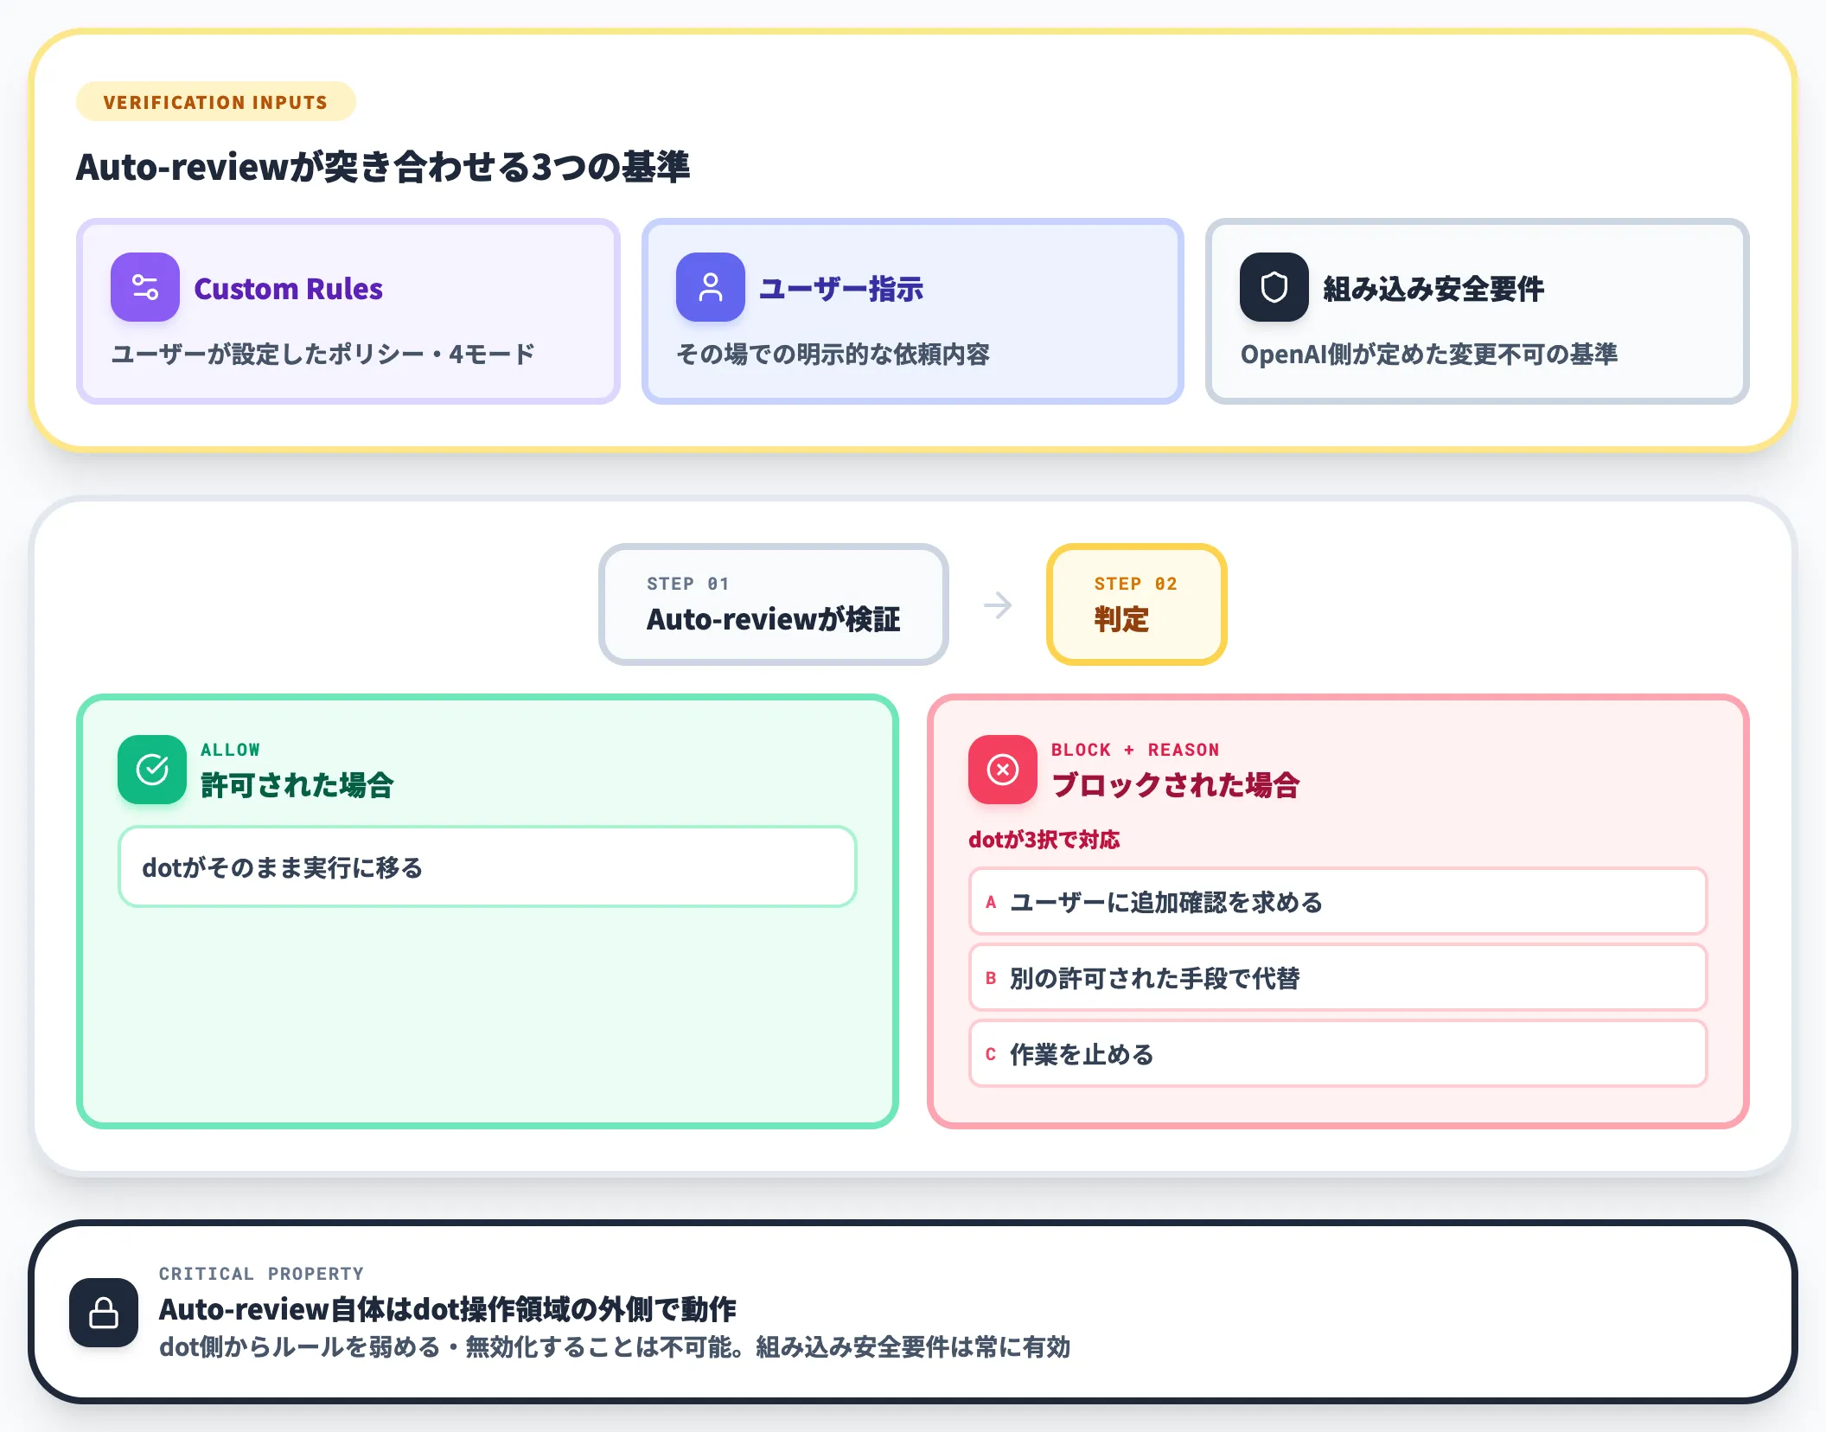This screenshot has height=1432, width=1826.
Task: Click the dotが3択で対応 label
Action: [1044, 840]
